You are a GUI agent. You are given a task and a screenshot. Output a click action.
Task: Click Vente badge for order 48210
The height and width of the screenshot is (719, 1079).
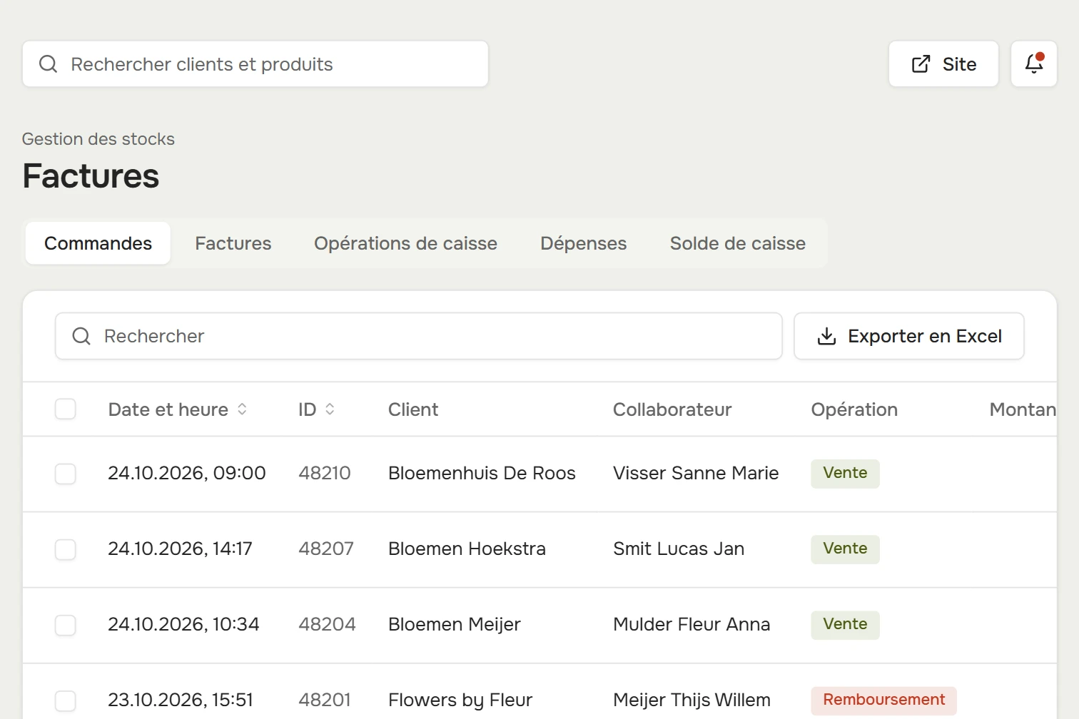click(x=845, y=473)
